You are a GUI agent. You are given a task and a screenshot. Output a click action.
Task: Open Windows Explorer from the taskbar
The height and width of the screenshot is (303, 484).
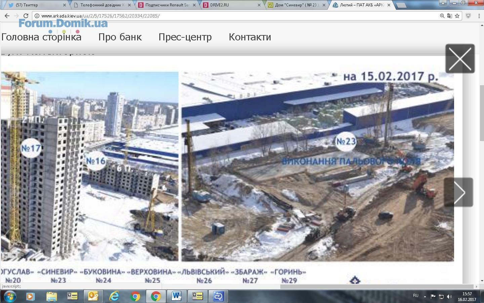pos(51,296)
